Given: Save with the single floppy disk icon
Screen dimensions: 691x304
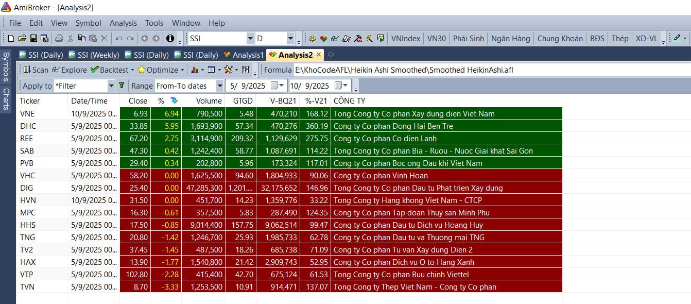Looking at the screenshot, I should (x=33, y=38).
